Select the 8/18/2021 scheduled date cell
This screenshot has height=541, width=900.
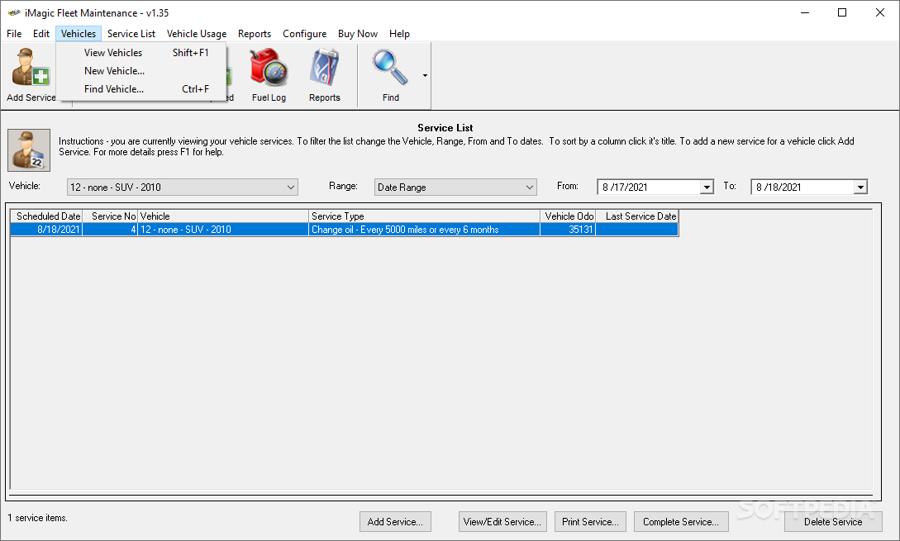pyautogui.click(x=47, y=230)
